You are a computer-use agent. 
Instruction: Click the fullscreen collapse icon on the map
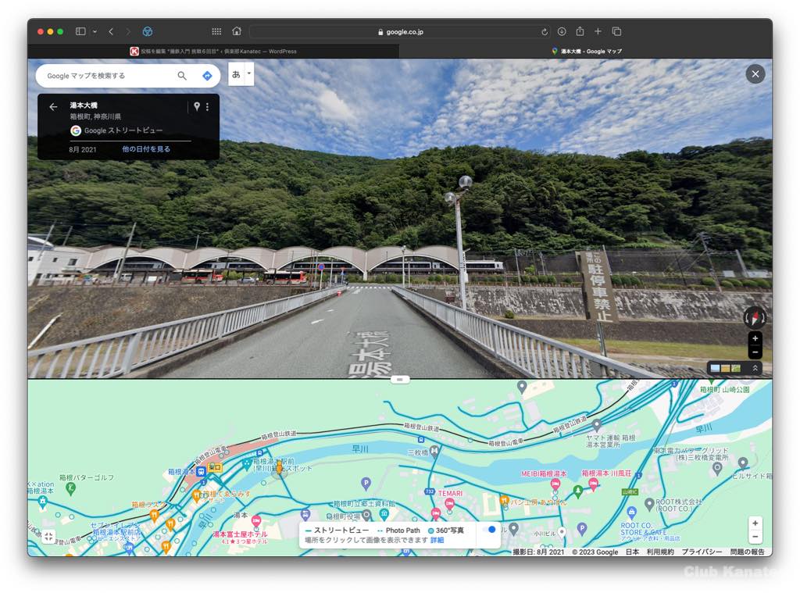pos(48,536)
